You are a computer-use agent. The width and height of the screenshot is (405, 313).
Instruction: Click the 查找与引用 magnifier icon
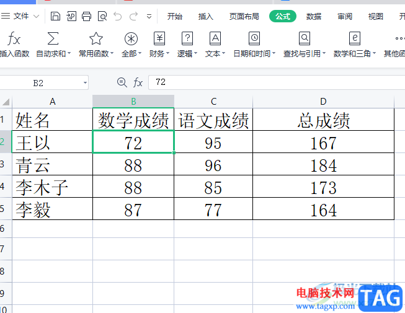pyautogui.click(x=305, y=38)
